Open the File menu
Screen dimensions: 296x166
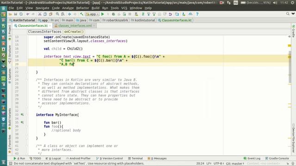pos(11,8)
